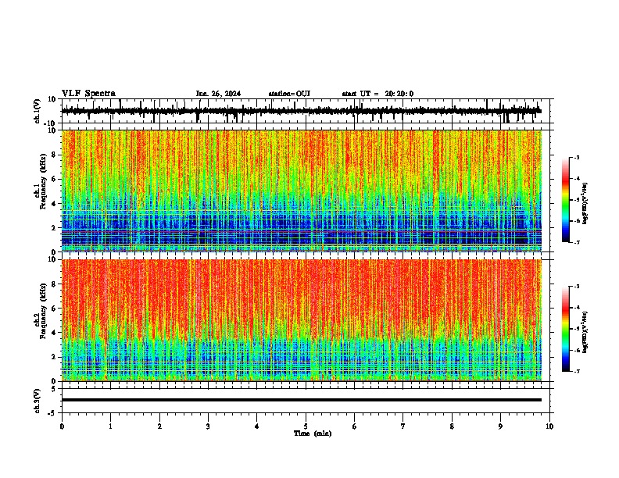
Task: Click the "Time (min)" x-axis label
Action: point(313,433)
